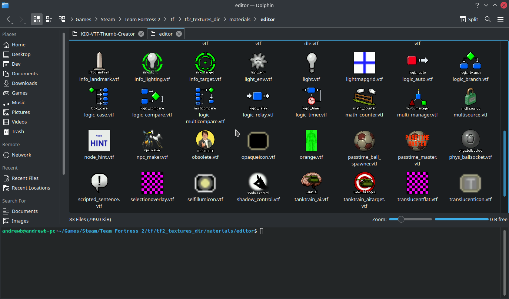Select the phys_ballsocket.vtf icon
Screen dimensions: 509x299
(x=470, y=141)
